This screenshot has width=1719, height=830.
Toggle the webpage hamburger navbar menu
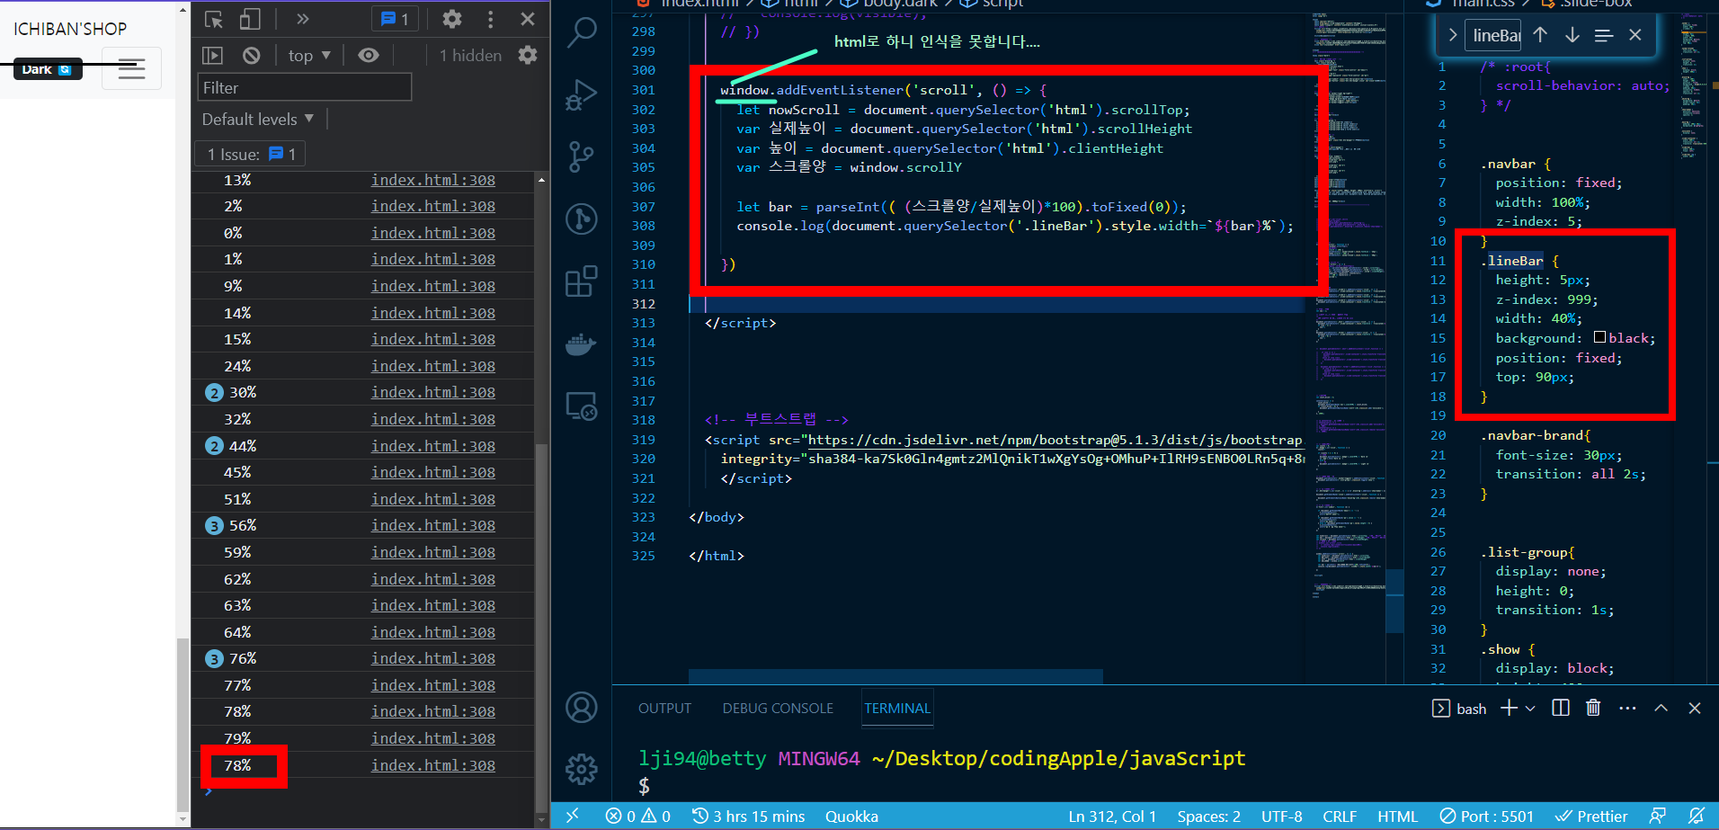[x=131, y=68]
